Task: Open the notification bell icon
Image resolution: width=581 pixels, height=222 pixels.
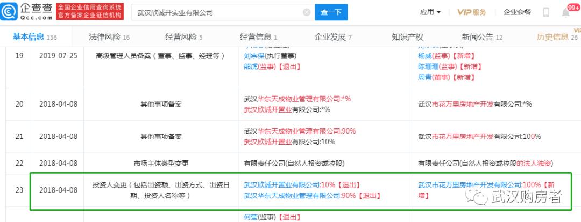Action: tap(566, 13)
